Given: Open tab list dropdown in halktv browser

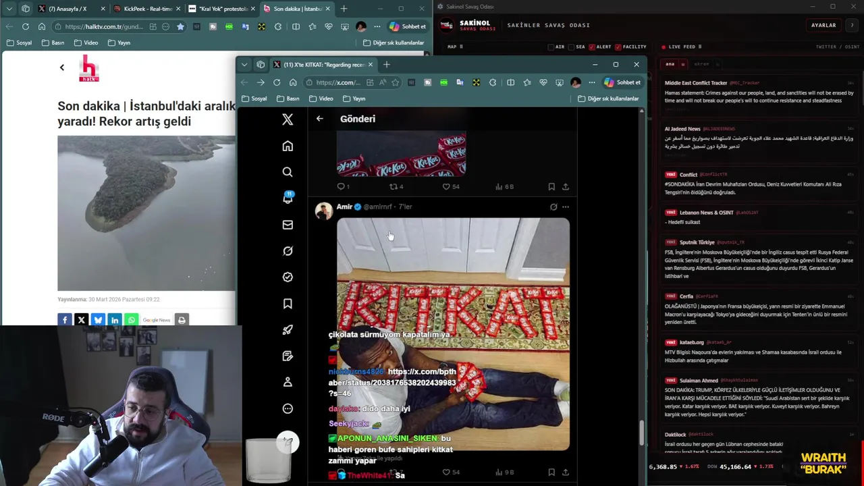Looking at the screenshot, I should [x=9, y=9].
